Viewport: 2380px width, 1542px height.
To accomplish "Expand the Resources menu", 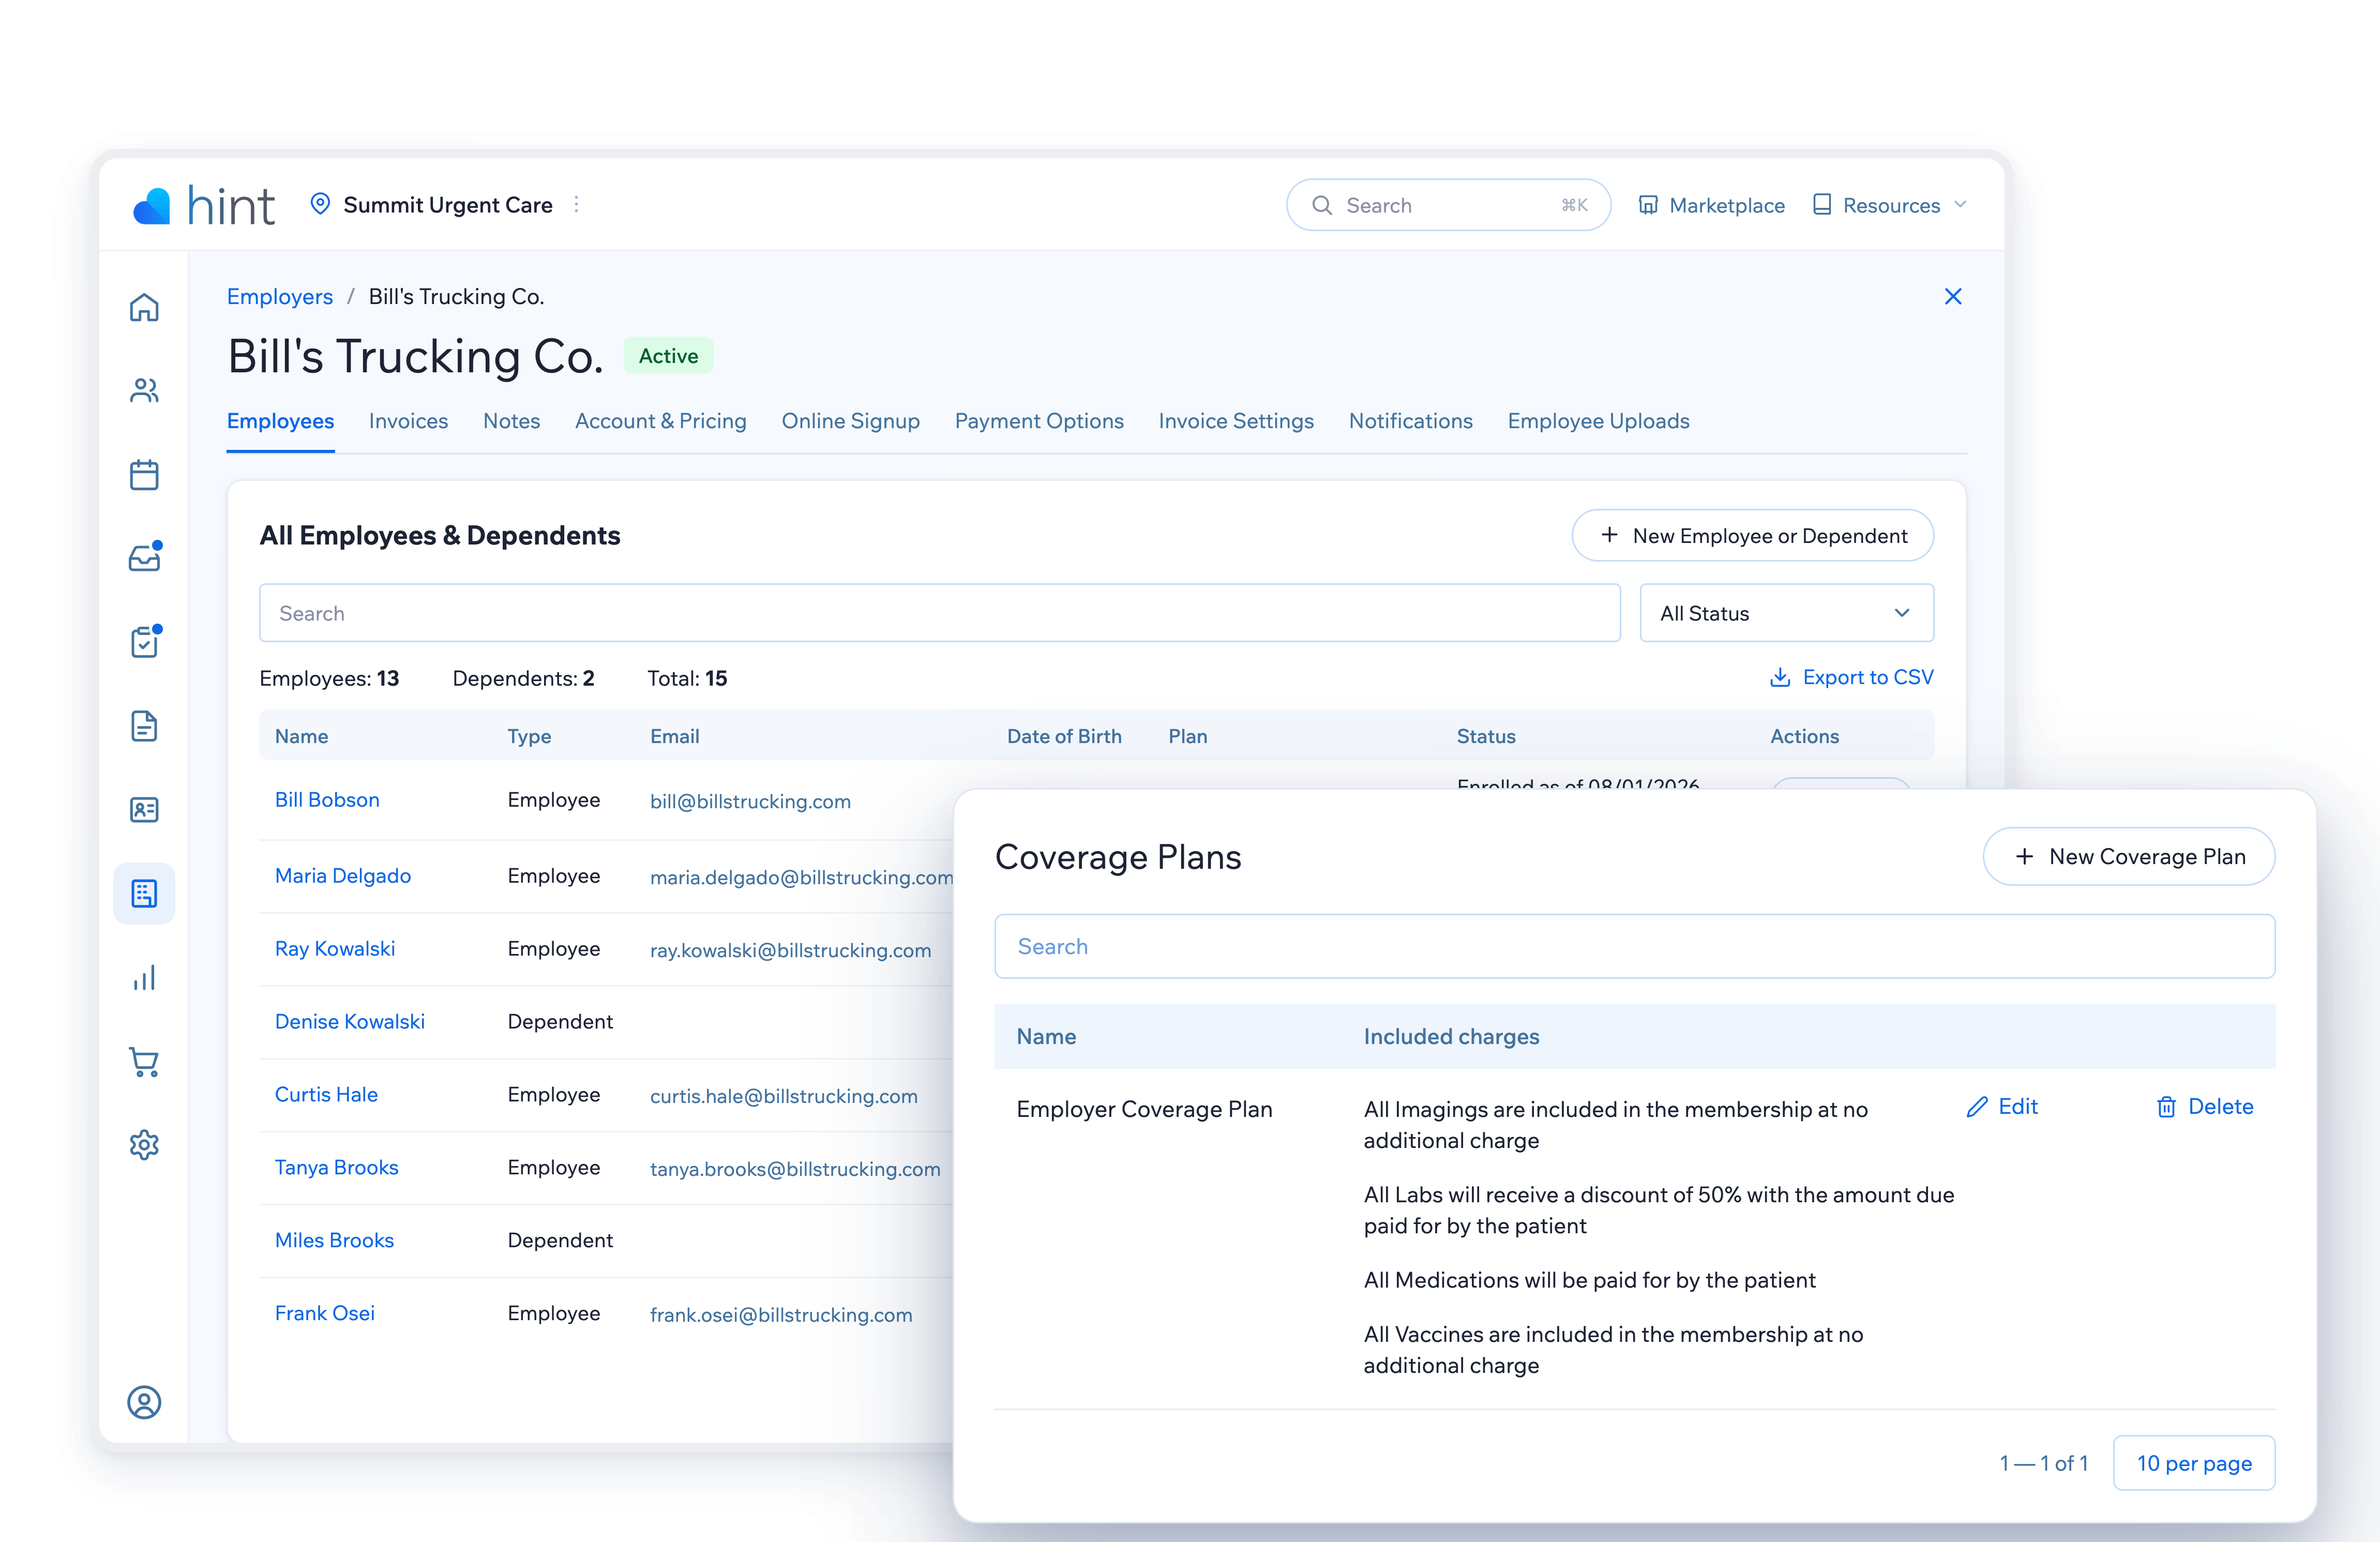I will [1890, 205].
